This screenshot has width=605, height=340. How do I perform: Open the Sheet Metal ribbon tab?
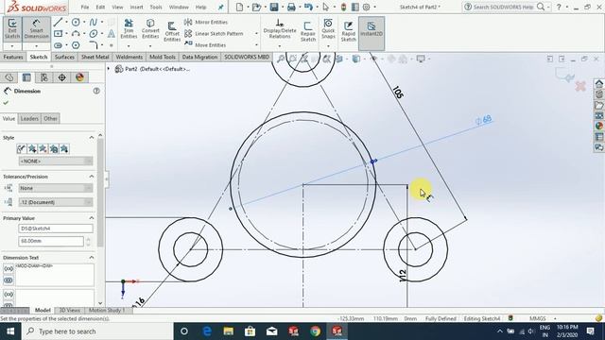point(95,57)
